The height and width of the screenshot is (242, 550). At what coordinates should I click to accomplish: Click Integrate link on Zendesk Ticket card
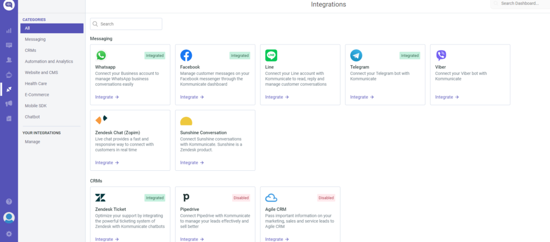point(107,239)
